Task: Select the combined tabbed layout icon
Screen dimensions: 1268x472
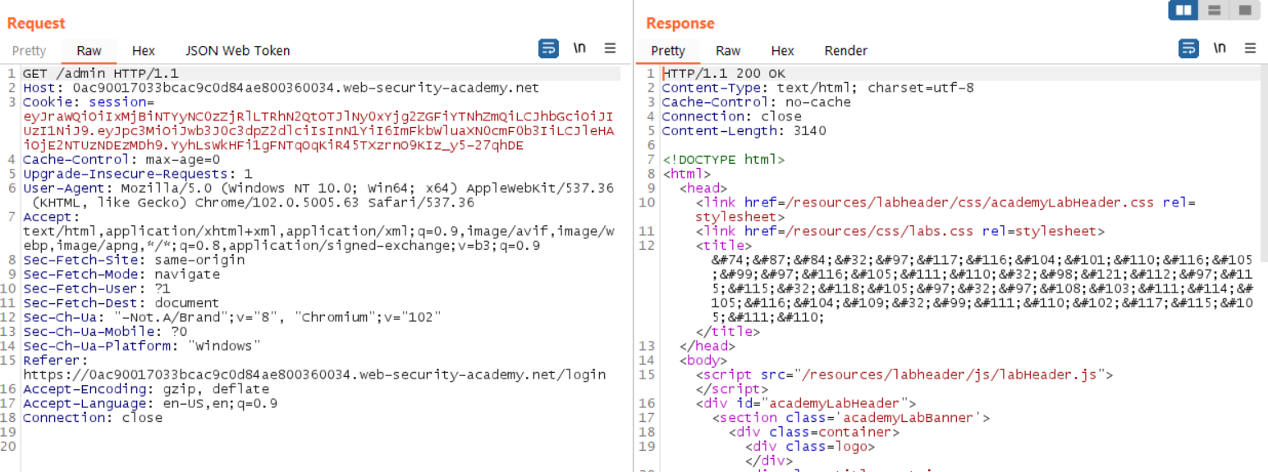Action: point(1245,10)
